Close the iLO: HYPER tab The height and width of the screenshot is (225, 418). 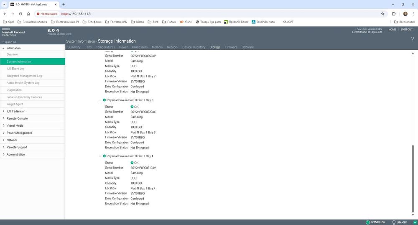click(x=56, y=5)
